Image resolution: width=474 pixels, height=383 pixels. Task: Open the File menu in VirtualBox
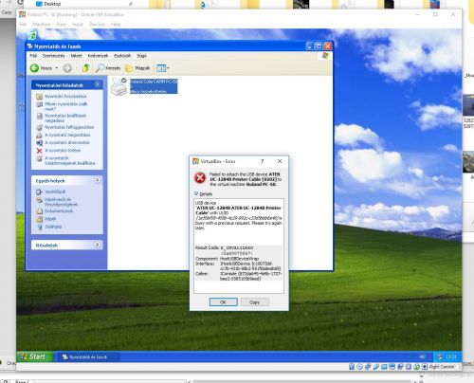click(x=23, y=25)
